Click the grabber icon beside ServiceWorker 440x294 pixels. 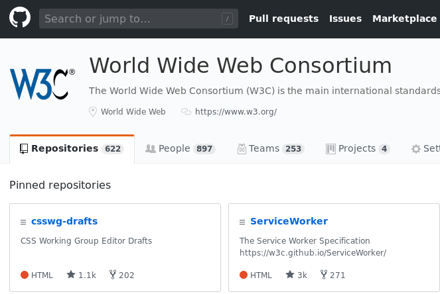[x=243, y=222]
